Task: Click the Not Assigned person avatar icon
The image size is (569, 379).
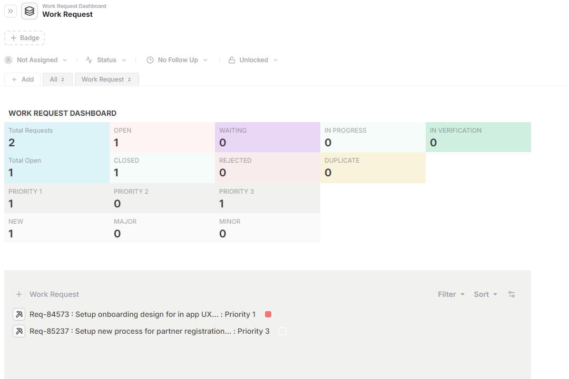Action: (x=8, y=60)
